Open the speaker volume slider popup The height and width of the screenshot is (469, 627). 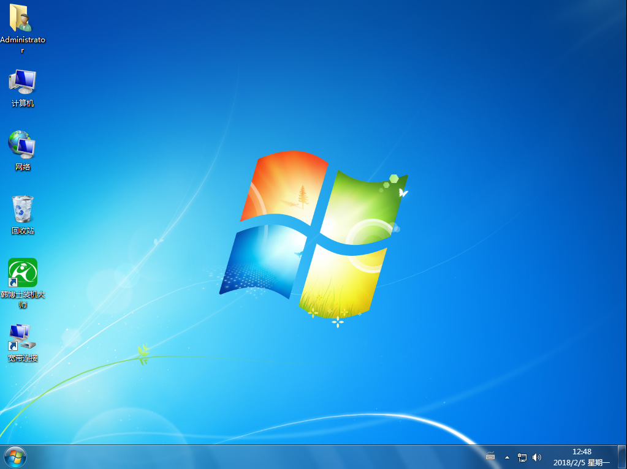pos(537,457)
